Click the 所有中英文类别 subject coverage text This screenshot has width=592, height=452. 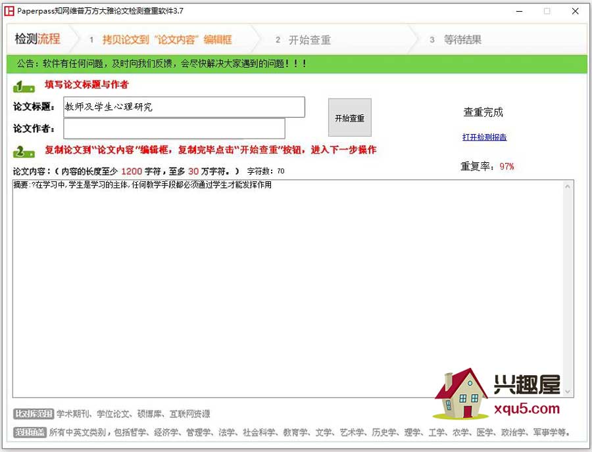point(309,432)
